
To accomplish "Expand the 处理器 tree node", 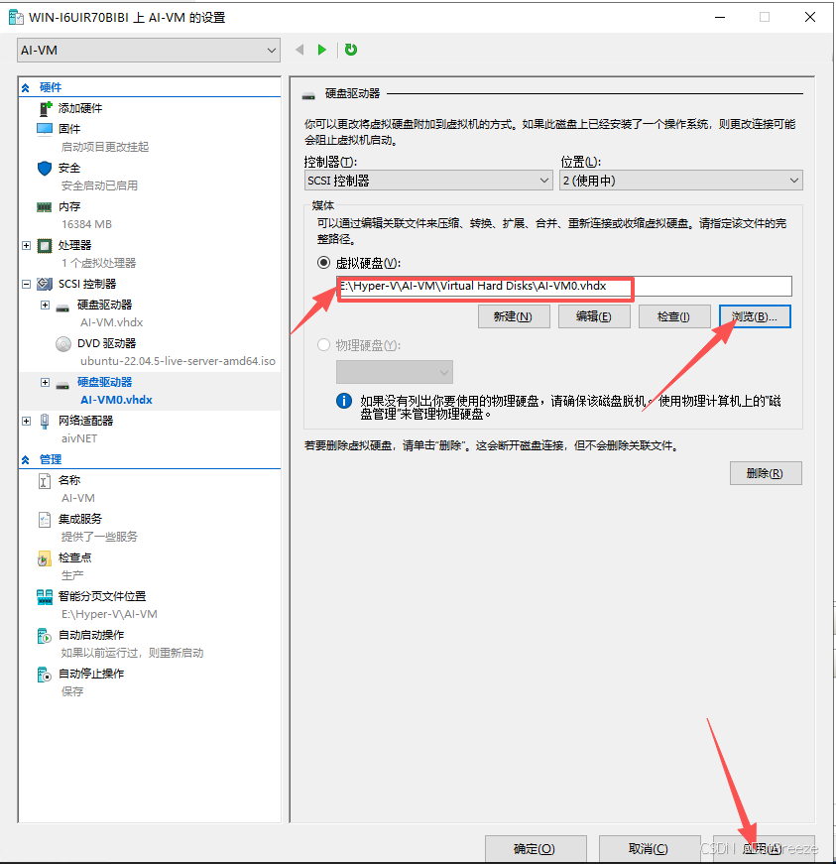I will pyautogui.click(x=26, y=245).
